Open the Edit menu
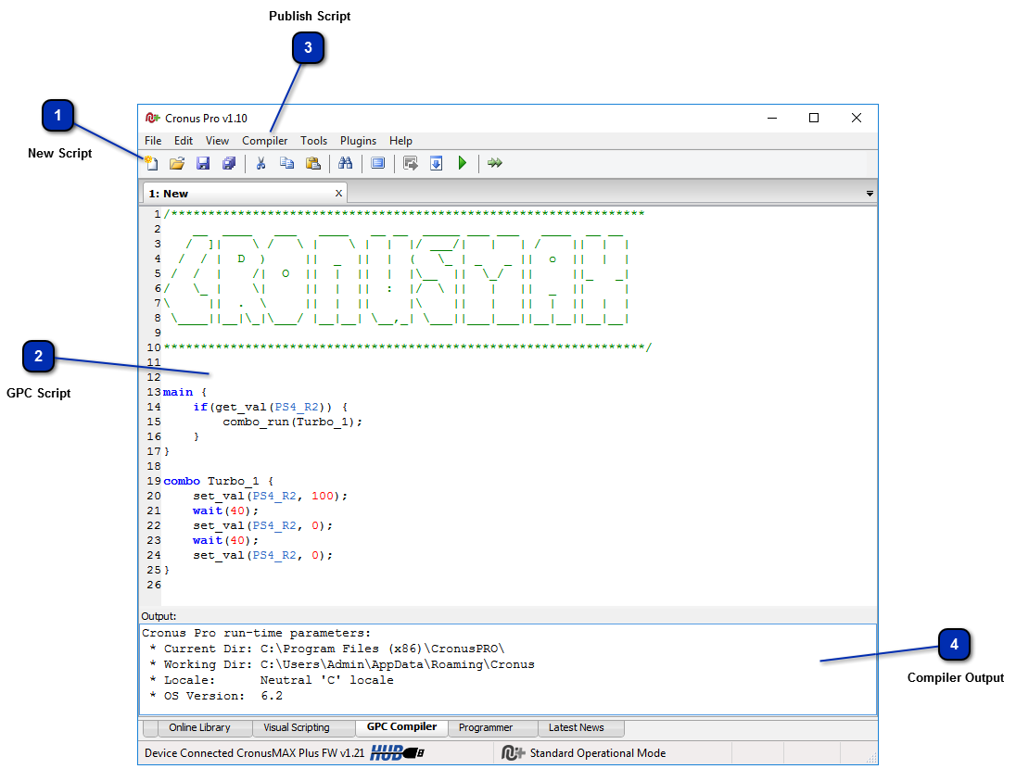 click(184, 141)
